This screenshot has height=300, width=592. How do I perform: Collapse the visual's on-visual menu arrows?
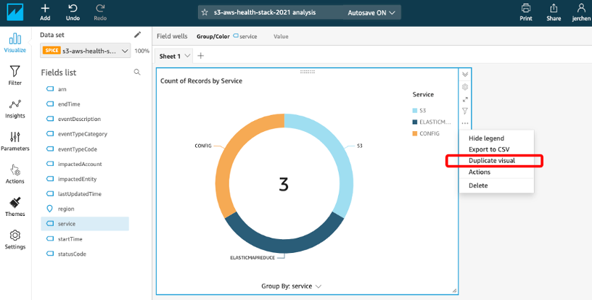point(465,74)
